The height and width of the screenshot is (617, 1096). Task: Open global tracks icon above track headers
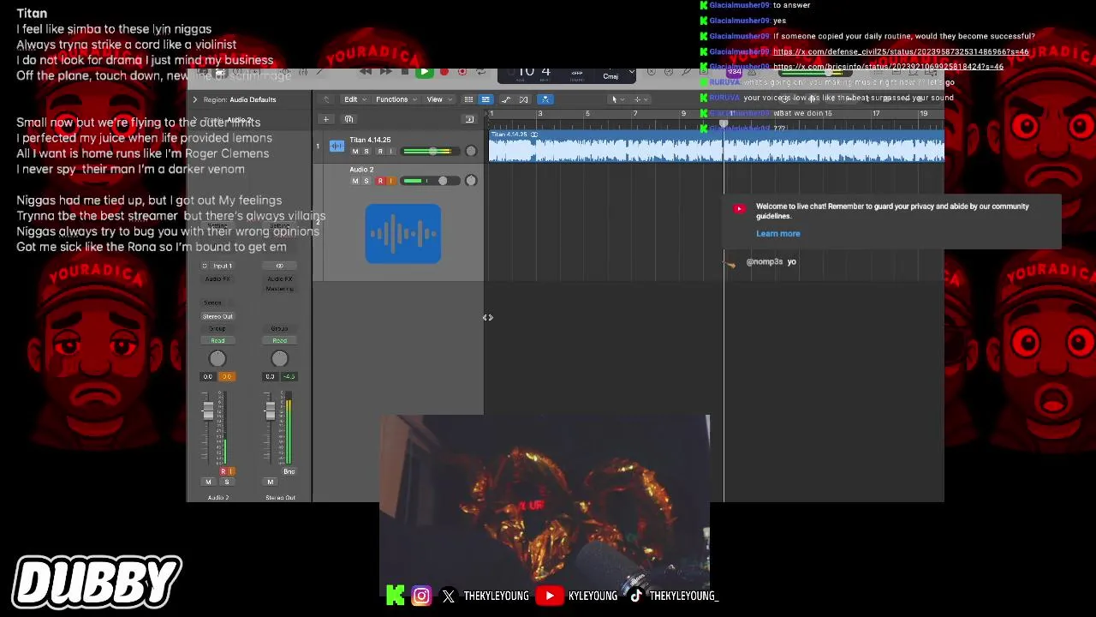[x=469, y=119]
